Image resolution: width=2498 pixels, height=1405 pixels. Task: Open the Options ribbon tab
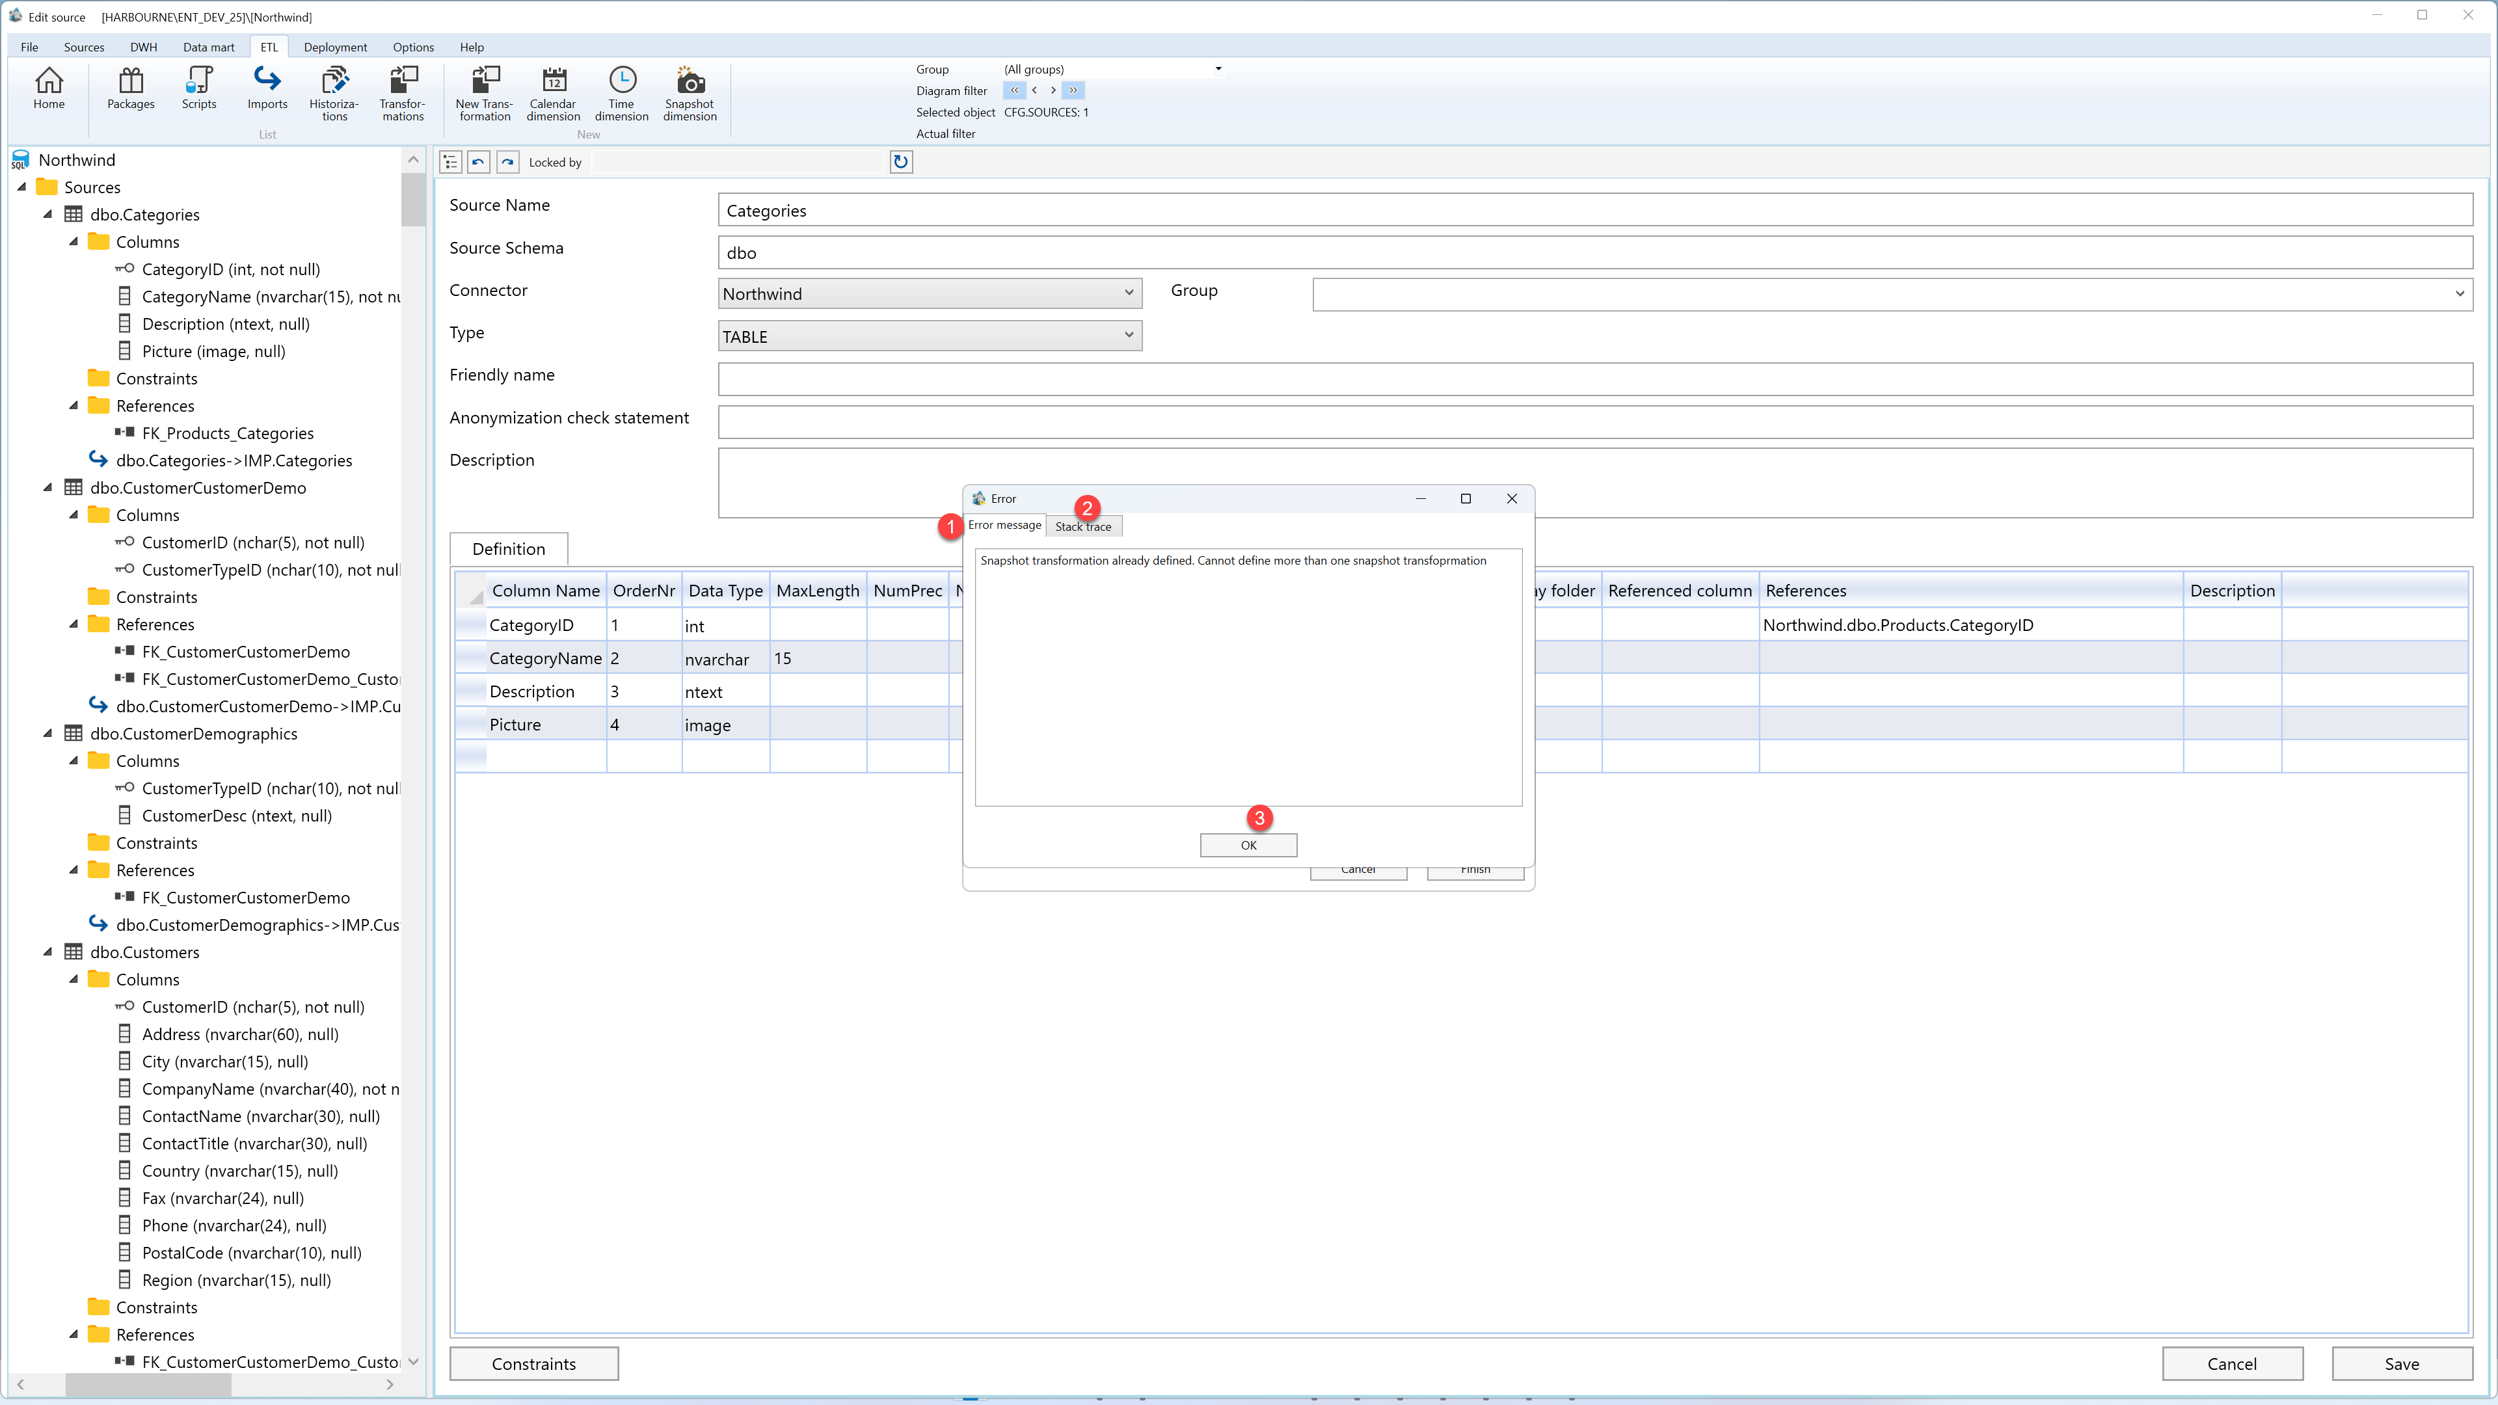413,47
